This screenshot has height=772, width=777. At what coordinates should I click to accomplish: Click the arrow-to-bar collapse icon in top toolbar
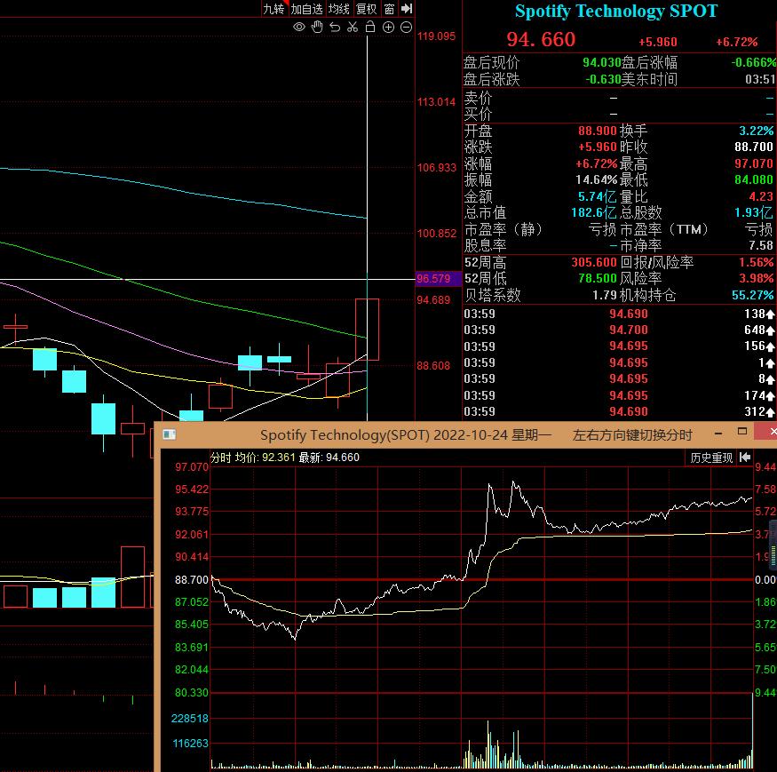tap(407, 8)
